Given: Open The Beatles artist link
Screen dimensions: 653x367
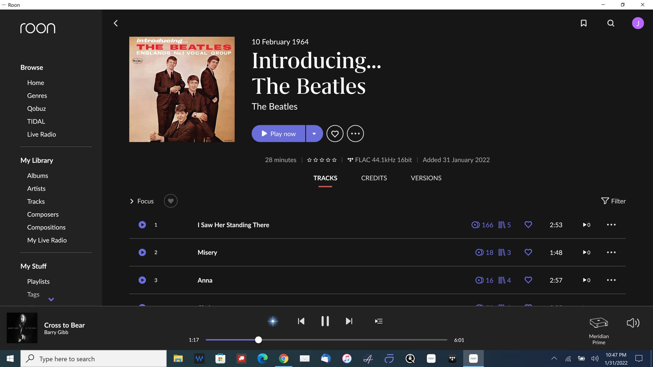Looking at the screenshot, I should coord(274,106).
